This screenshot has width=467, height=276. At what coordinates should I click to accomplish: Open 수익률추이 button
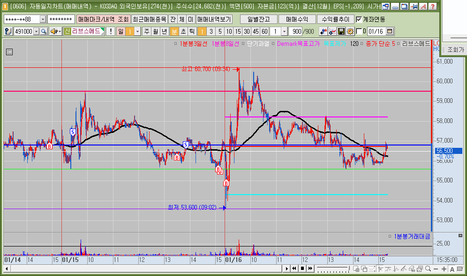point(335,20)
